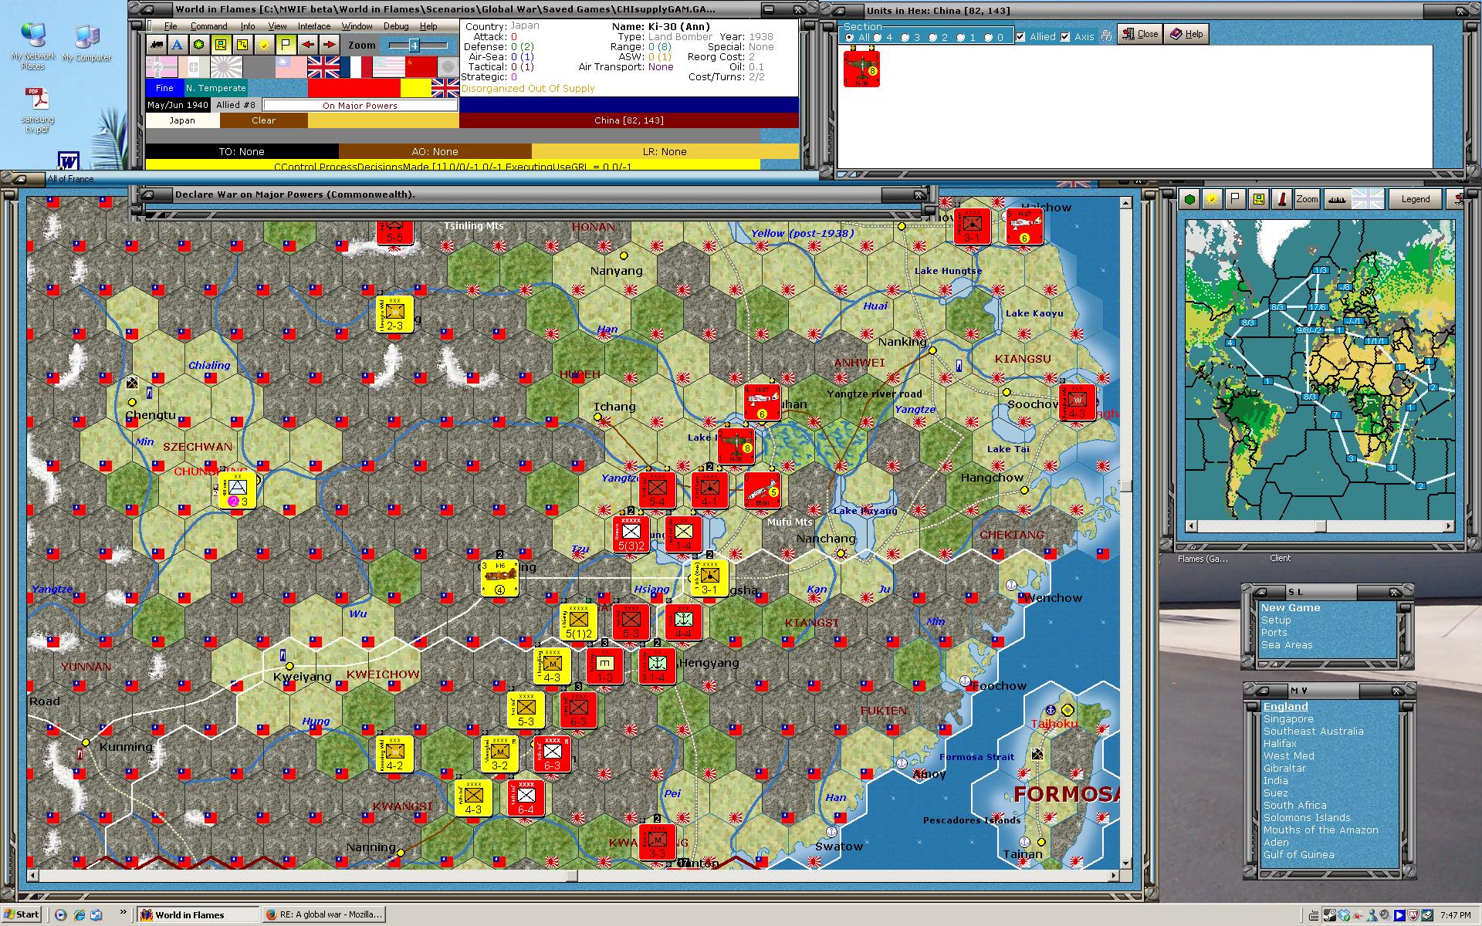The image size is (1482, 926).
Task: Select the yellow 4-2 unit counter near Kunming
Action: pyautogui.click(x=394, y=754)
